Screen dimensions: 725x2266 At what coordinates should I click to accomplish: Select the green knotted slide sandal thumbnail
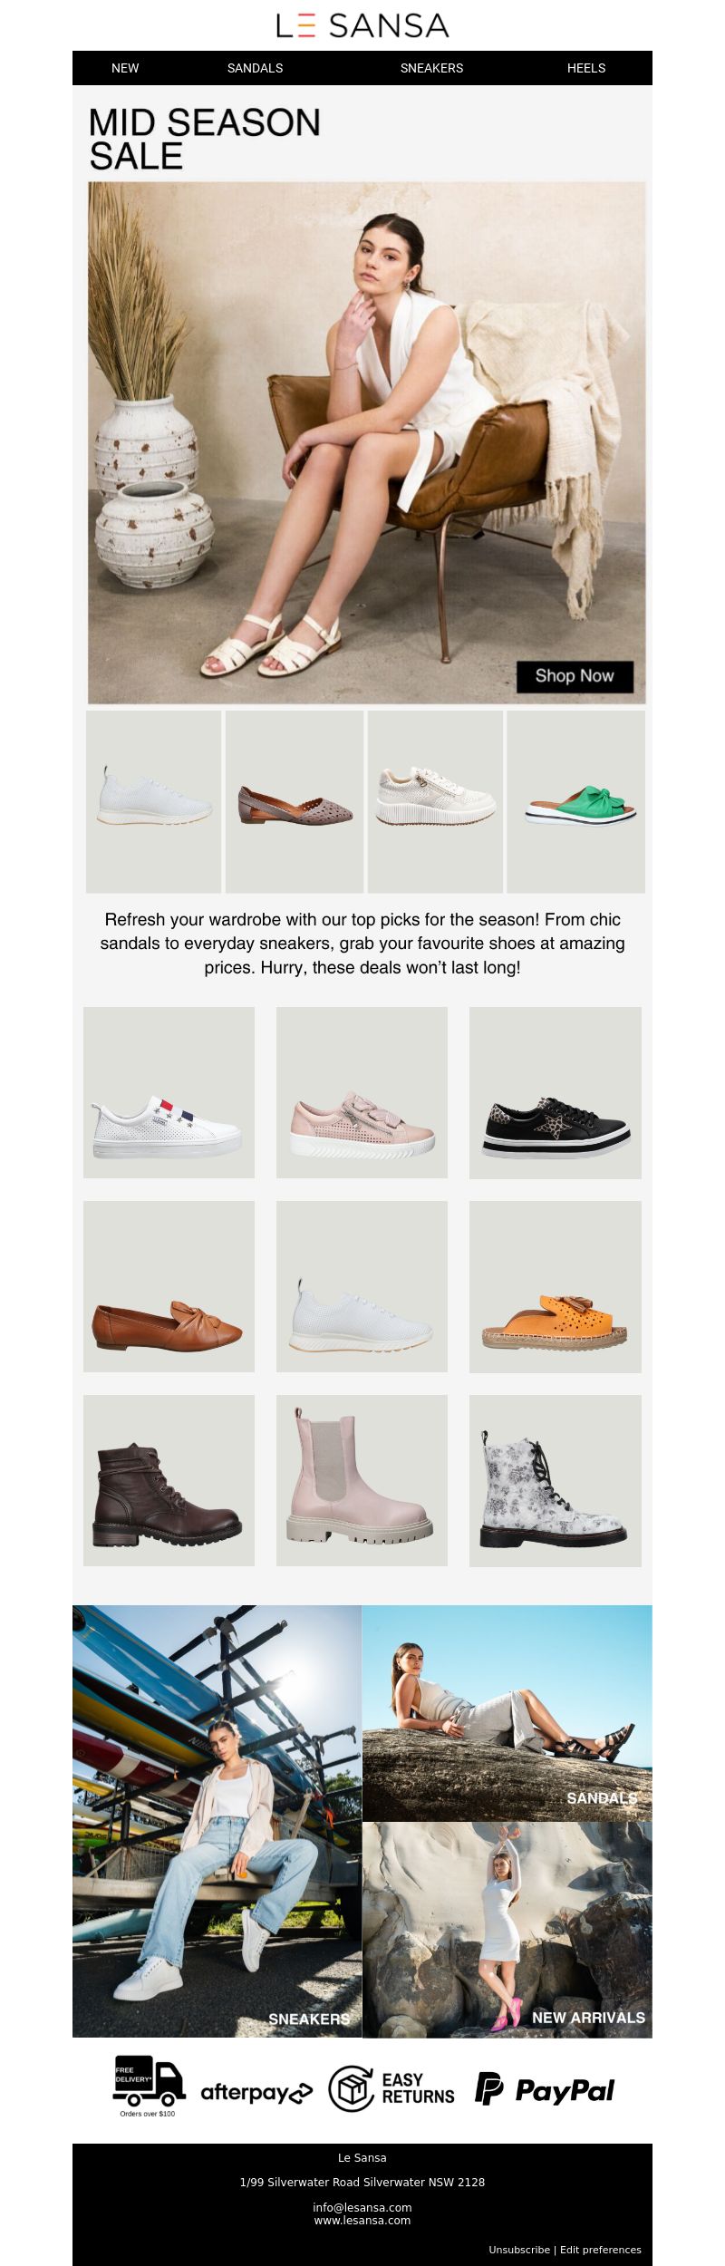[575, 801]
